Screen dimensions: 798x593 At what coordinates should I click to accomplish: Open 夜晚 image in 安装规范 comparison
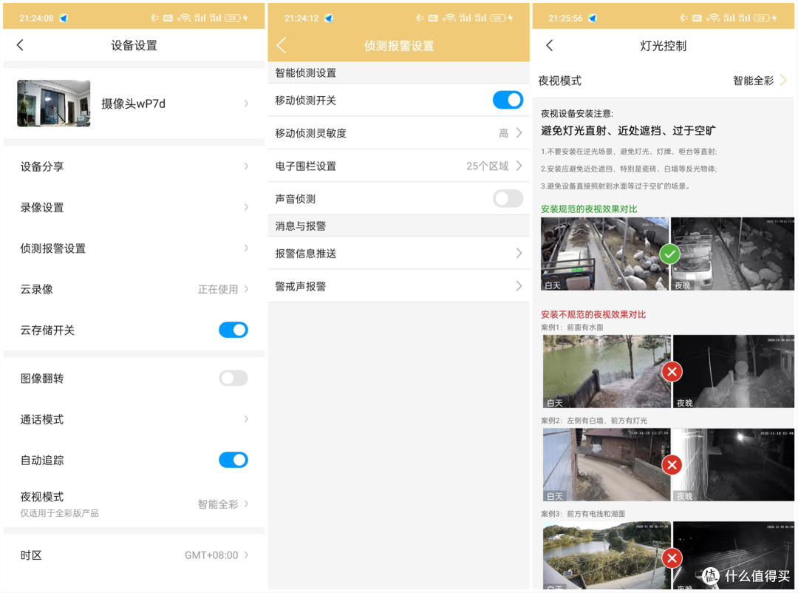[x=732, y=254]
